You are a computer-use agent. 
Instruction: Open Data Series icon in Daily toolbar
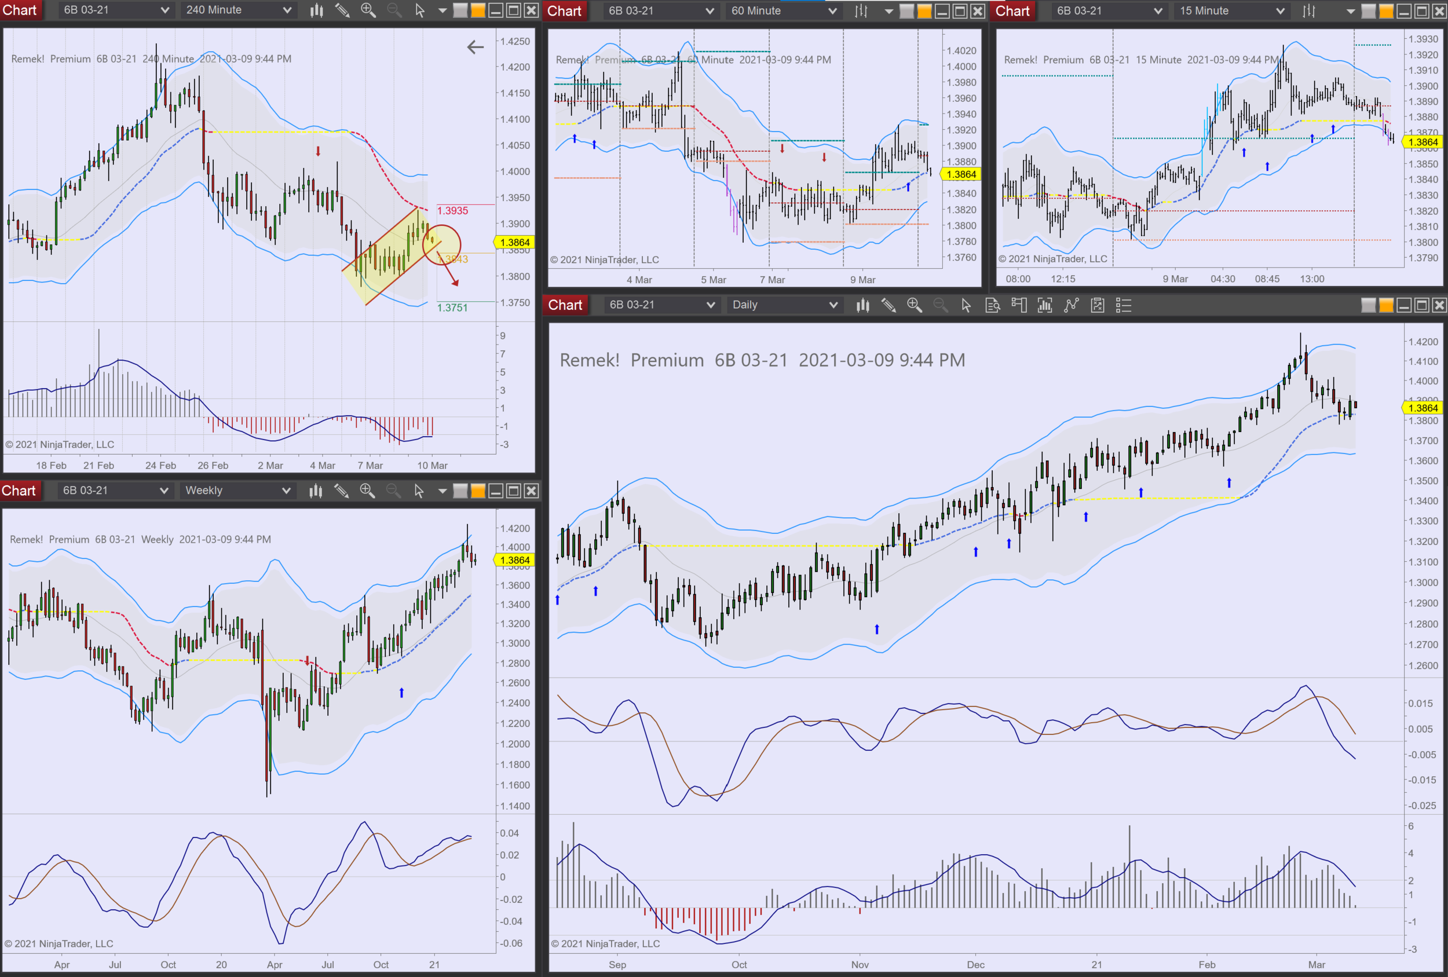pos(1045,305)
